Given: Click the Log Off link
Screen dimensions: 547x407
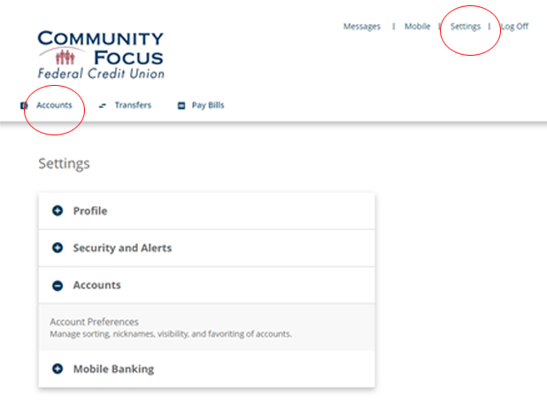Looking at the screenshot, I should 514,27.
